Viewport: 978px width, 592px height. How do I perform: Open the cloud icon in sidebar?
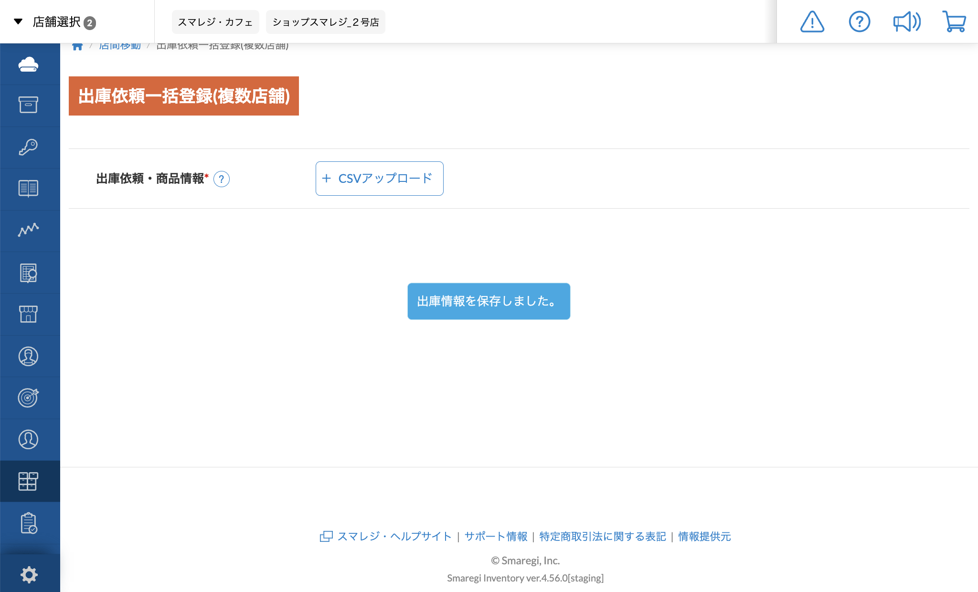coord(29,64)
